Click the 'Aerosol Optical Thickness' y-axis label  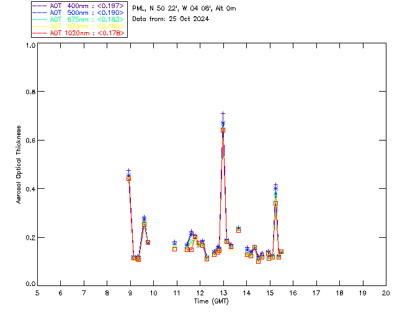click(x=19, y=165)
